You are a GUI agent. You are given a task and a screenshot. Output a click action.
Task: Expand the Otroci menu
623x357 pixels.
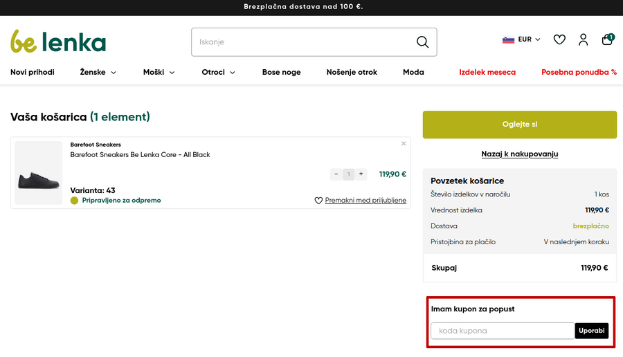(x=218, y=72)
